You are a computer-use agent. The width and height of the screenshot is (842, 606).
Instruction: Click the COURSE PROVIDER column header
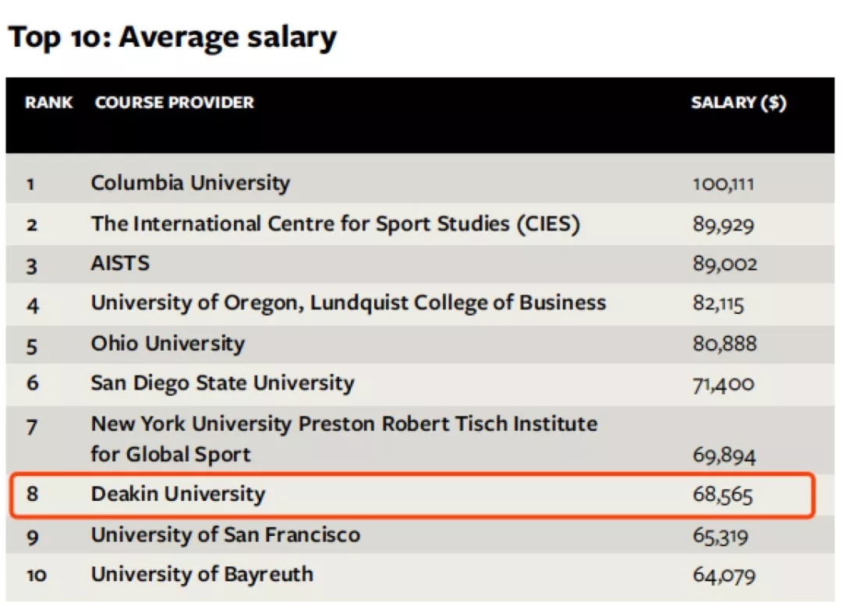[x=174, y=103]
